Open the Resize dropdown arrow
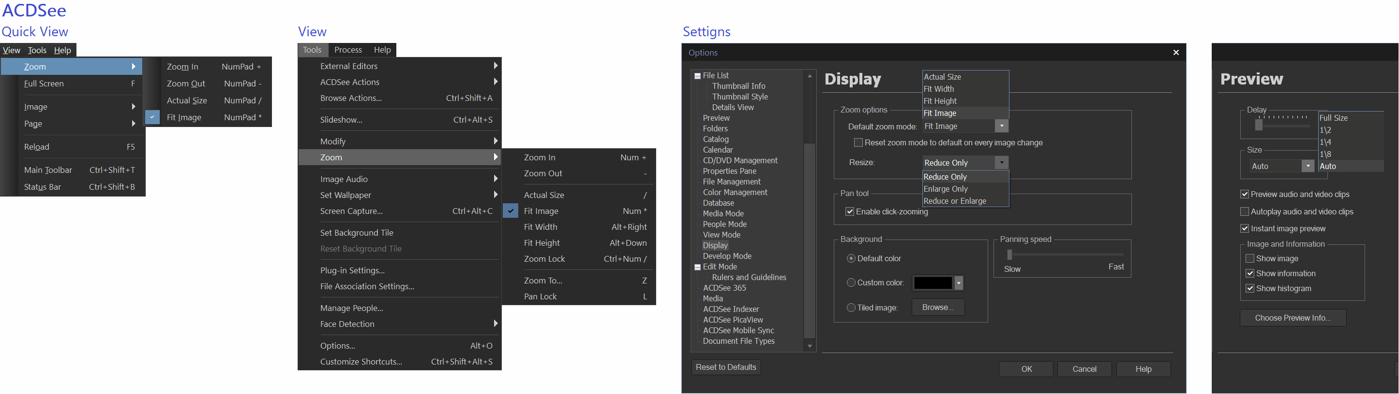 click(1001, 163)
